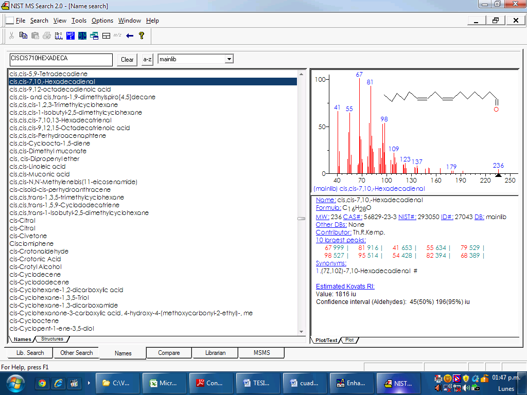
Task: Click the 236 molecular ion peak marker
Action: pos(498,174)
